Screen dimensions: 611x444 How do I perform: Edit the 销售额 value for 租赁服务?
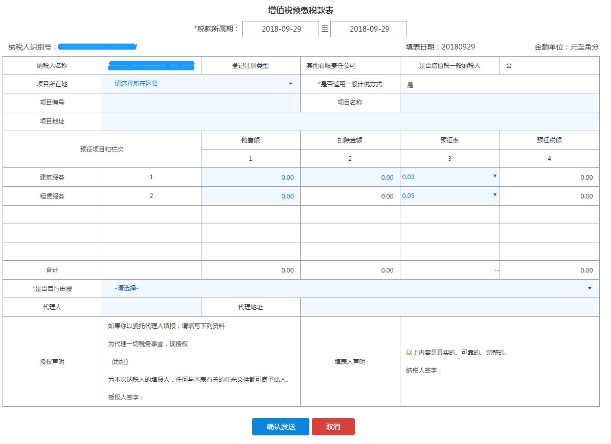(250, 195)
